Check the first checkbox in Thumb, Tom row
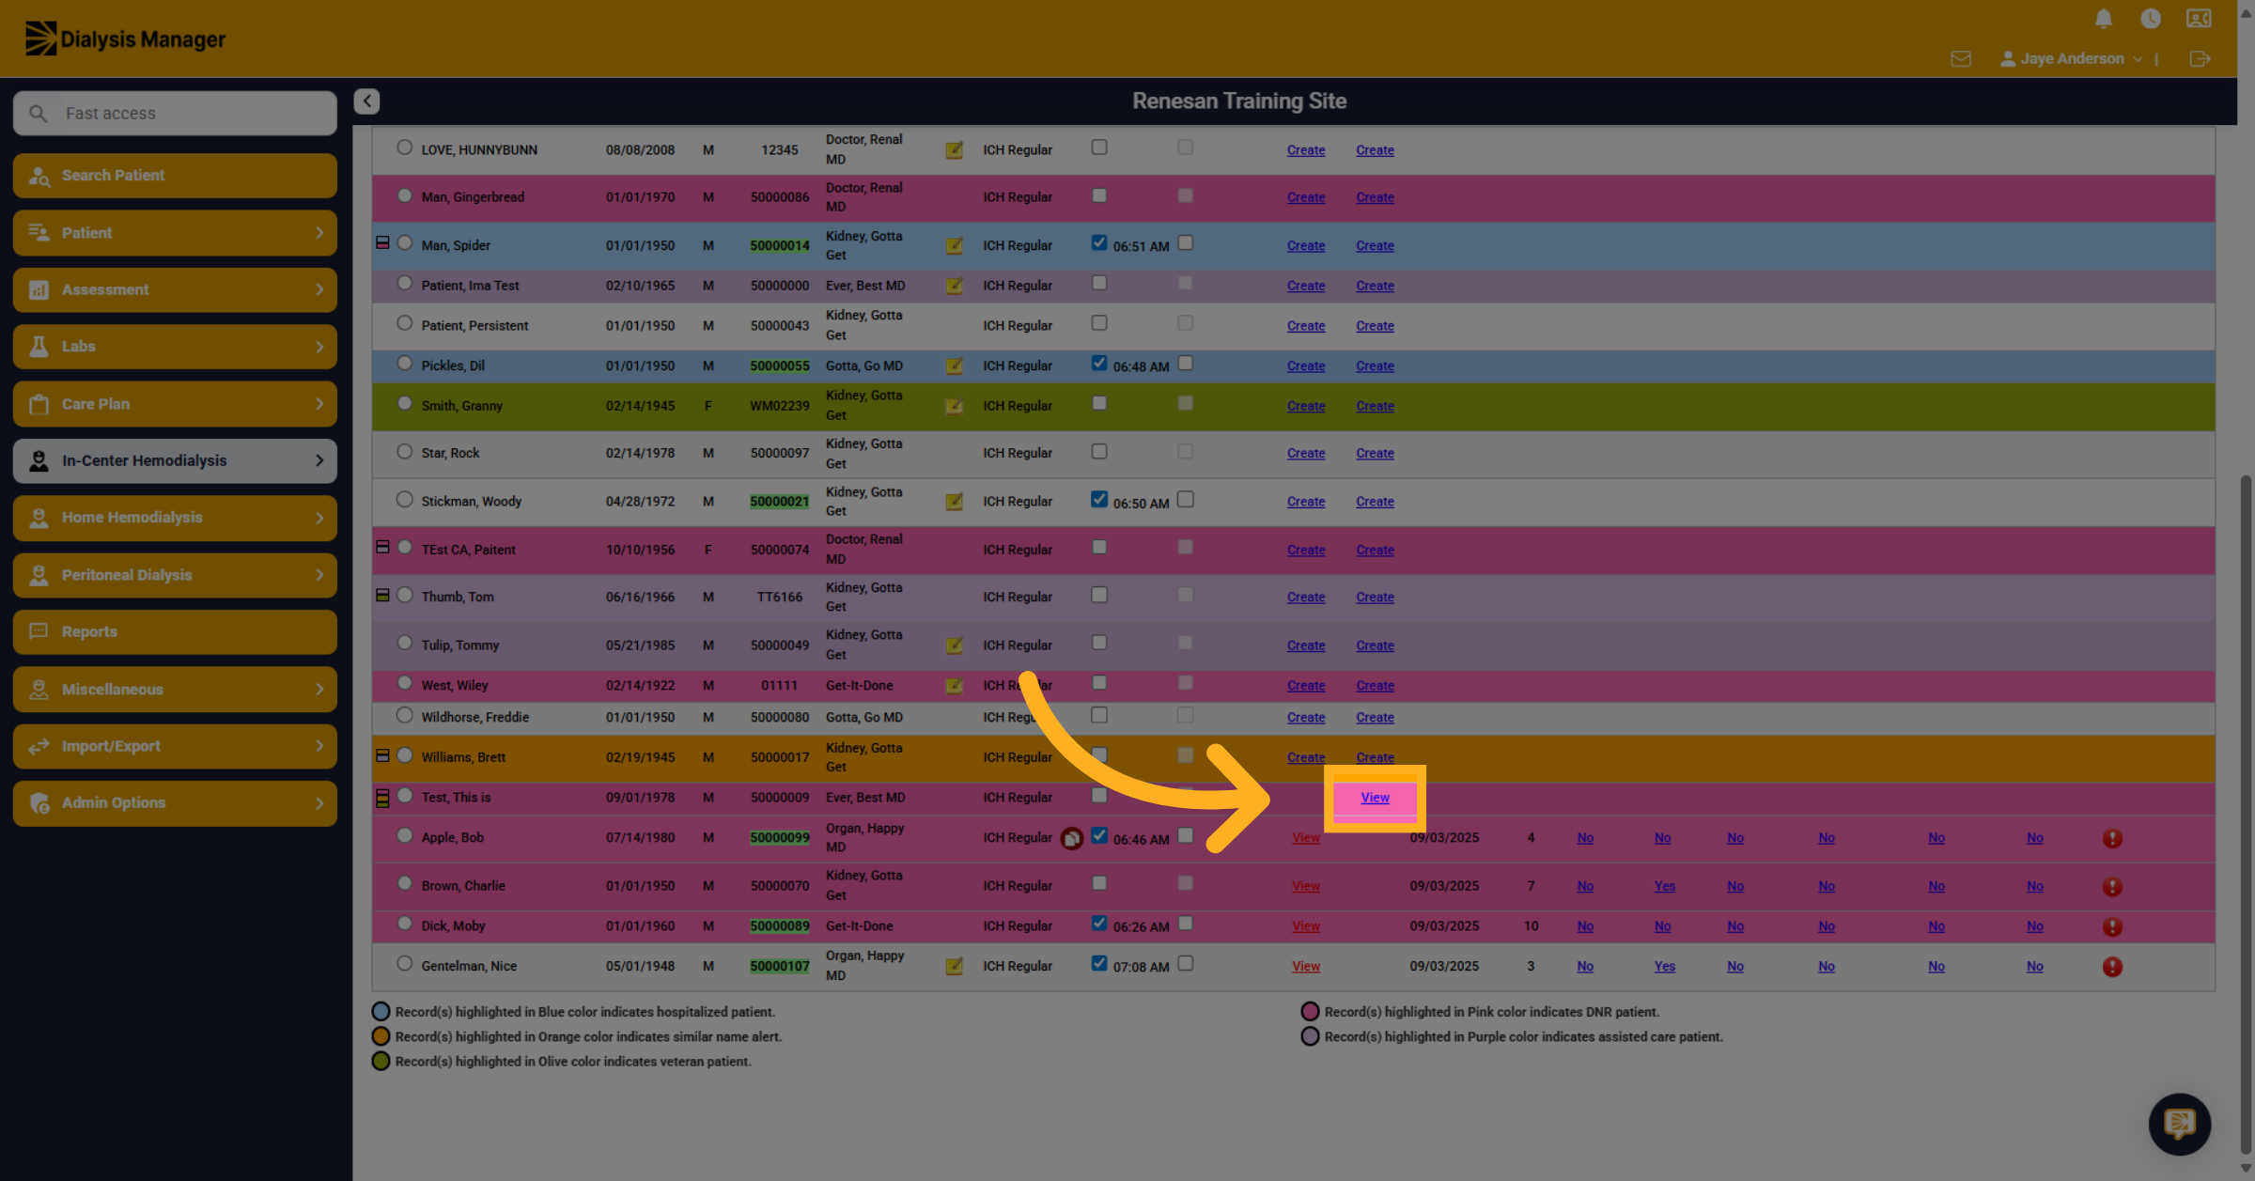2255x1181 pixels. pyautogui.click(x=1099, y=595)
